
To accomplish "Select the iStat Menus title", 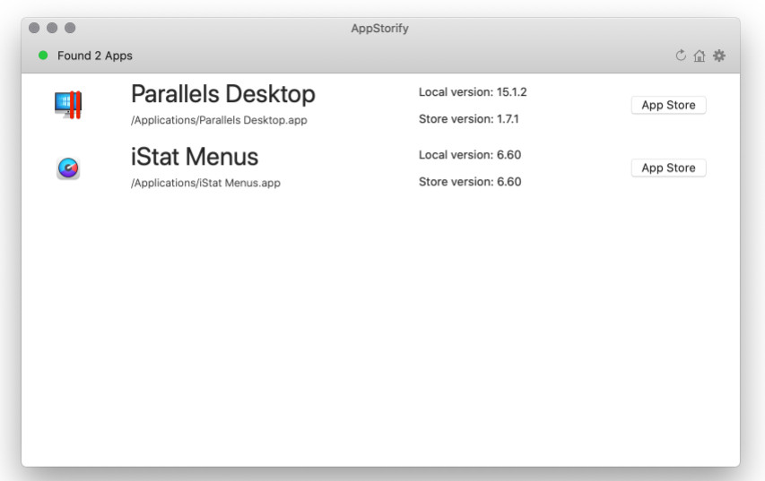I will [x=195, y=157].
